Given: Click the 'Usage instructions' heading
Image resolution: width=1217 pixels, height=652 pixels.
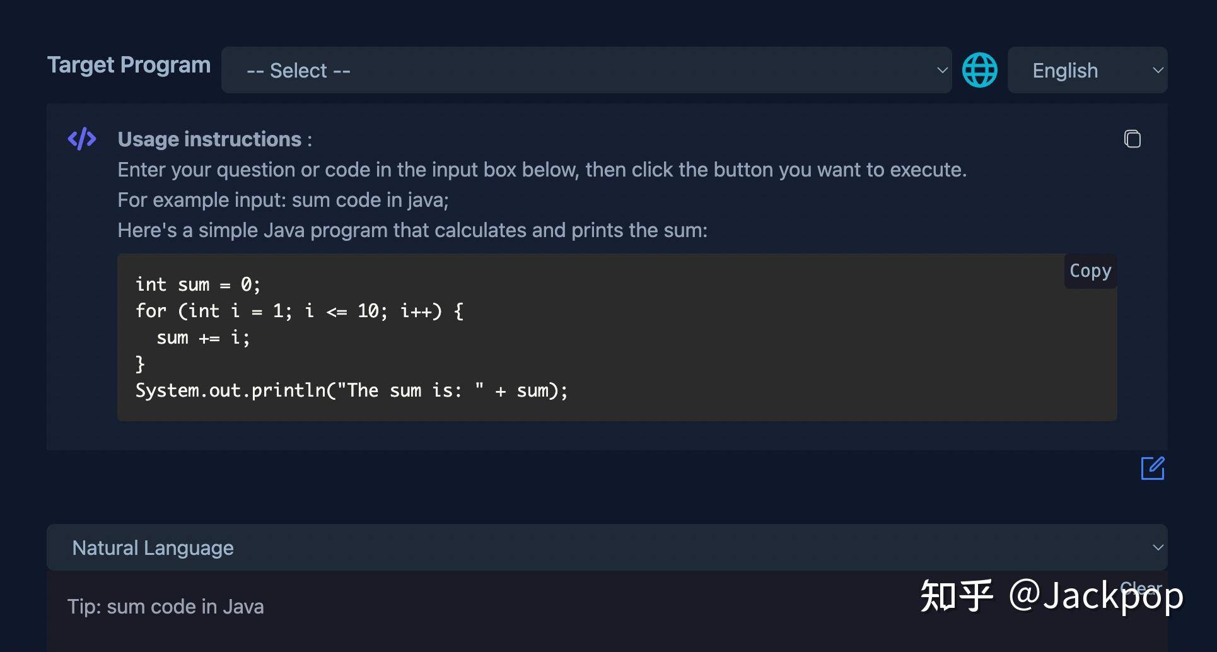Looking at the screenshot, I should tap(210, 139).
